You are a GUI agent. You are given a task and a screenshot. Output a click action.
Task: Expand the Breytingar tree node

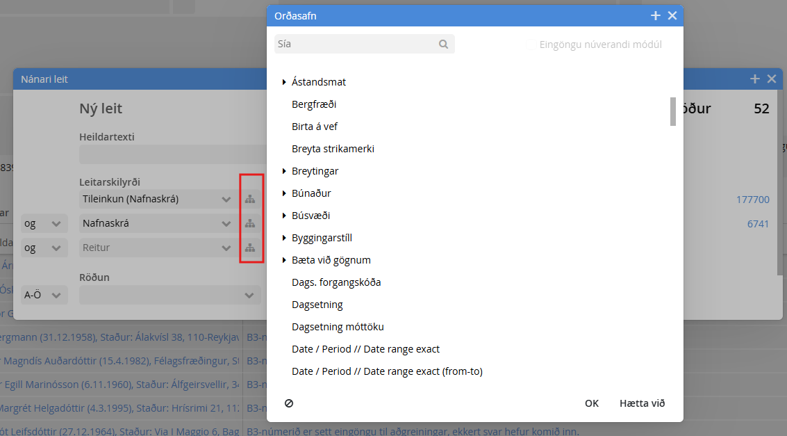(284, 171)
